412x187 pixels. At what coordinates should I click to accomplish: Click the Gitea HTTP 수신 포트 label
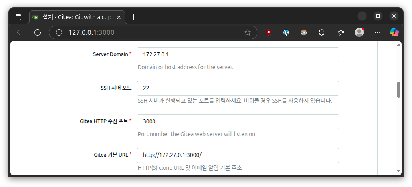tap(104, 121)
